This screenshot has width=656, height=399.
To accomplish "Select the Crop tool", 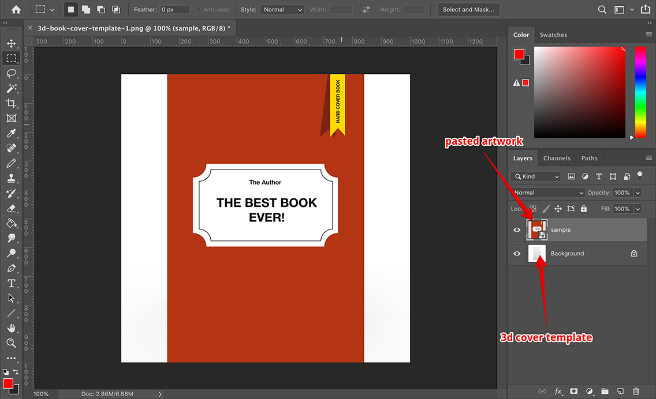I will 12,103.
